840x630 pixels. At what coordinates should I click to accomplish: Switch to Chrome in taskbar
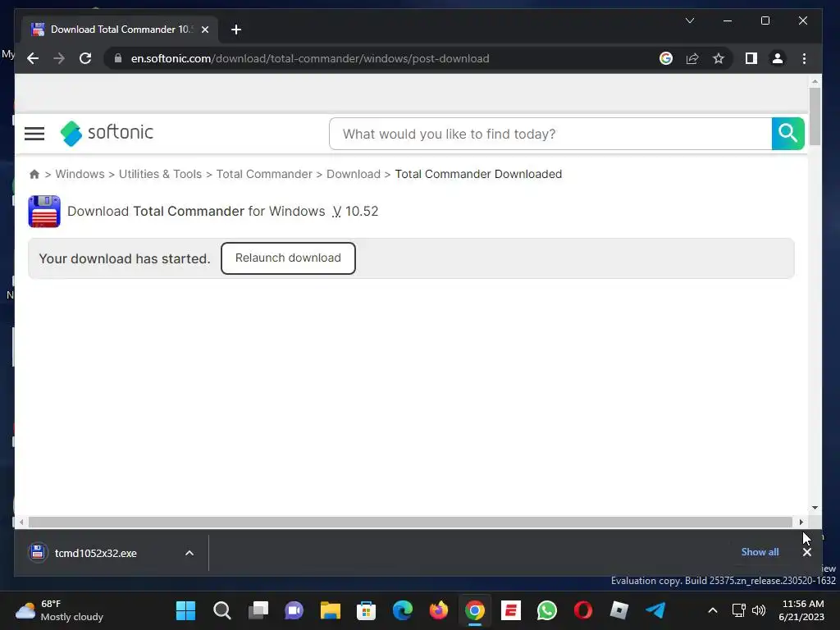click(475, 610)
